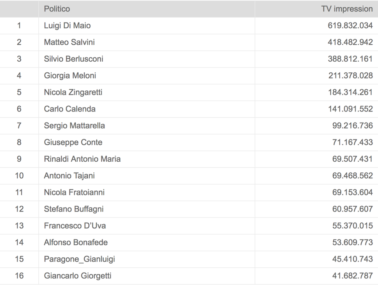
Task: Click the 53.609.773 impression value
Action: pyautogui.click(x=353, y=242)
